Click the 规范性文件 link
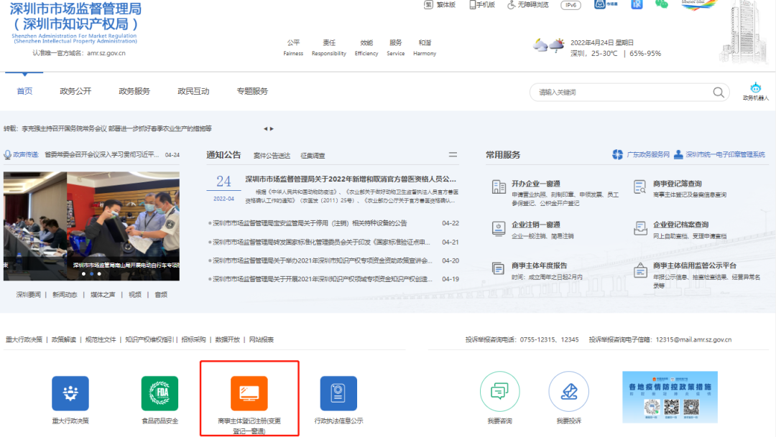The width and height of the screenshot is (776, 437). coord(101,339)
